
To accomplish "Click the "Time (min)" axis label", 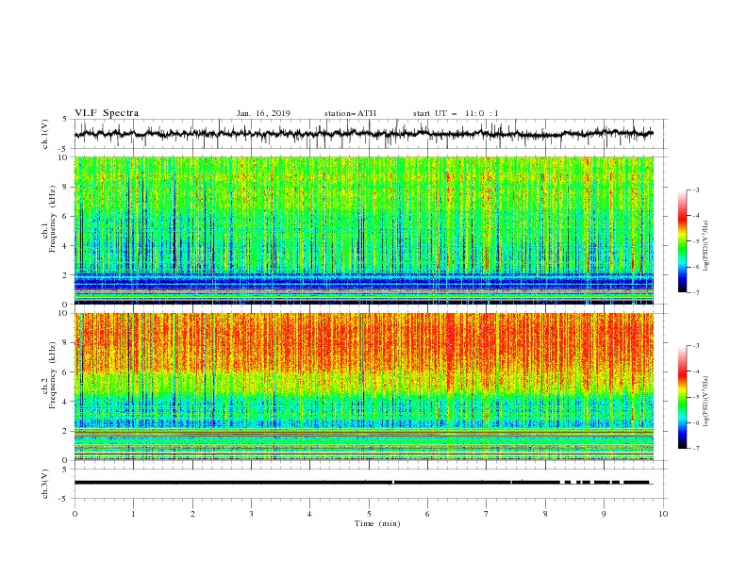I will click(377, 523).
